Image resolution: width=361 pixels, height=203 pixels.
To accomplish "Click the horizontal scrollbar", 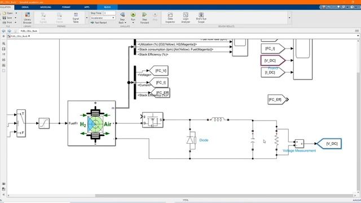I will (x=224, y=196).
